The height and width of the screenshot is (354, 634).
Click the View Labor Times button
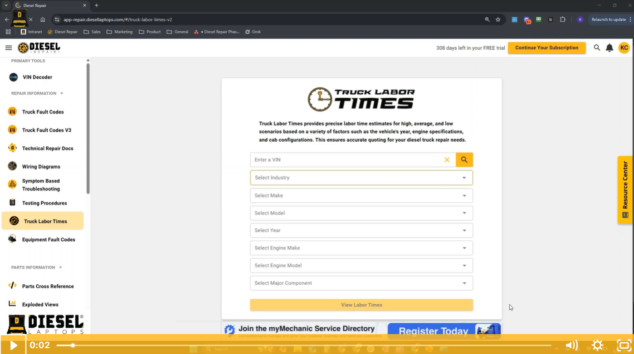point(361,305)
